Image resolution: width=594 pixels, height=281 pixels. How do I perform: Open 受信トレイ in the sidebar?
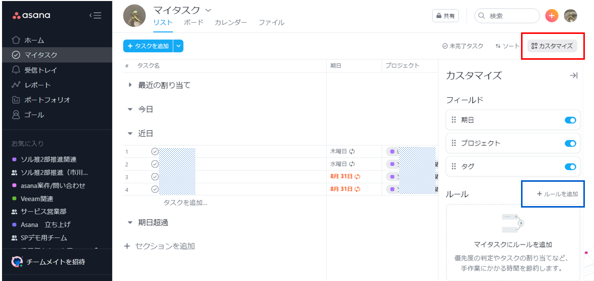57,70
